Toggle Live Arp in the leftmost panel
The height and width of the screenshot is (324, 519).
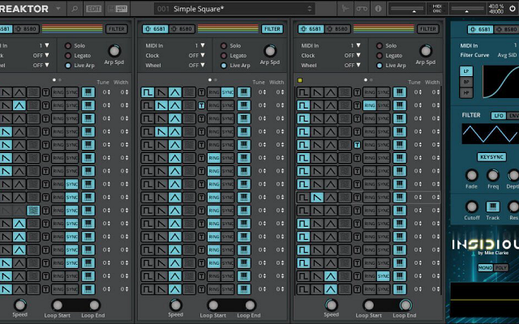point(68,66)
